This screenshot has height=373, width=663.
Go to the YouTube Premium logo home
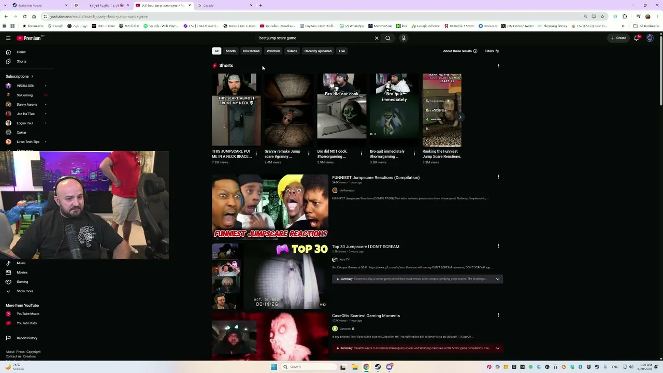click(29, 38)
